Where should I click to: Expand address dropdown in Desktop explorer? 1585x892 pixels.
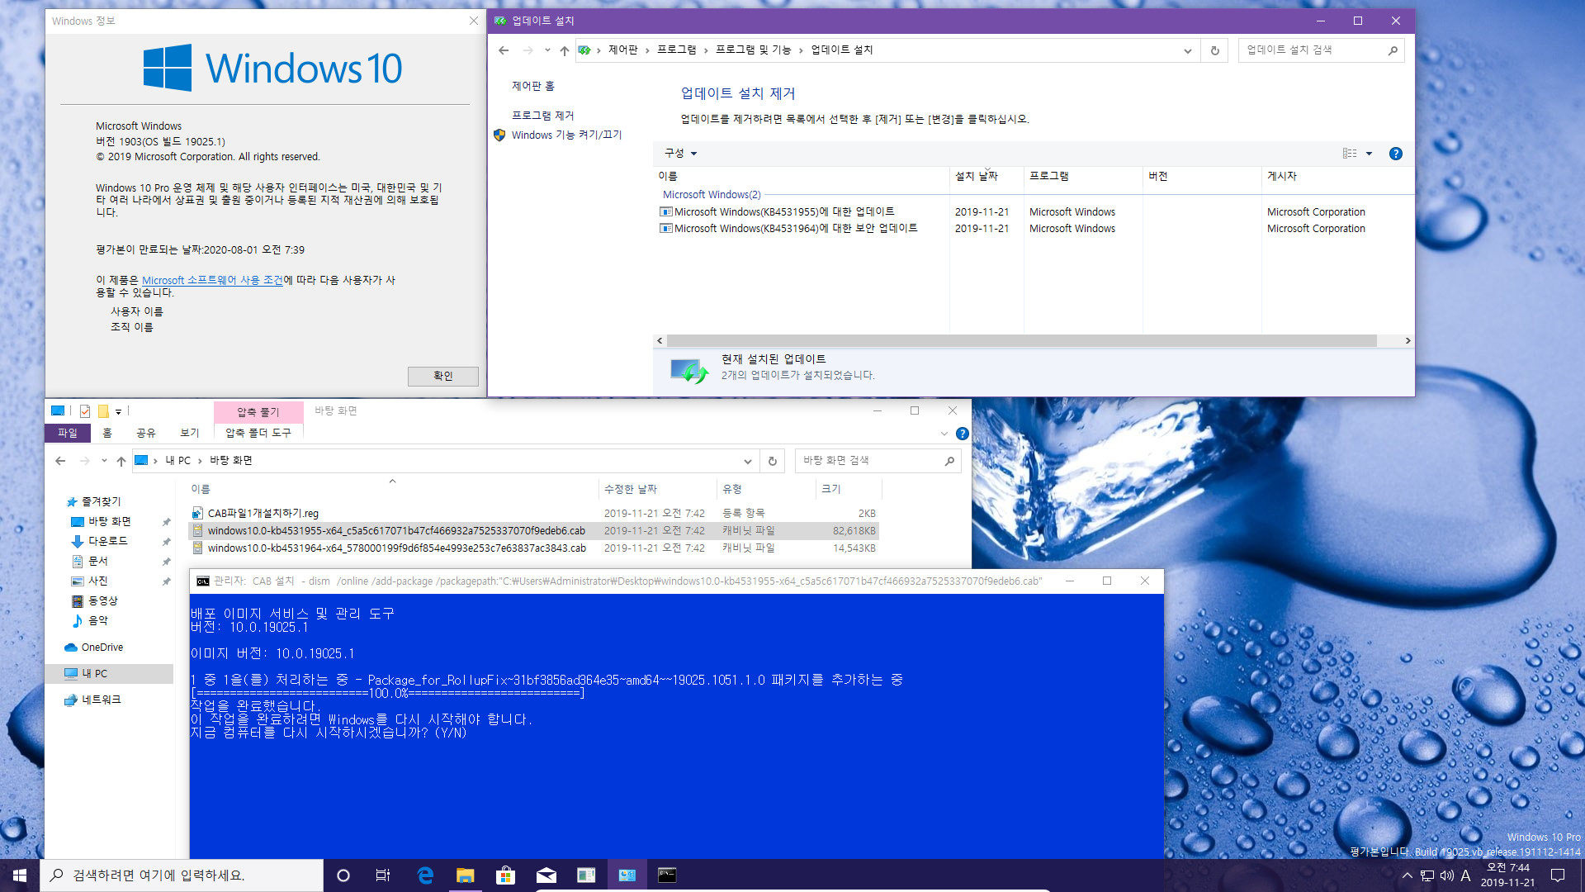[x=747, y=461]
